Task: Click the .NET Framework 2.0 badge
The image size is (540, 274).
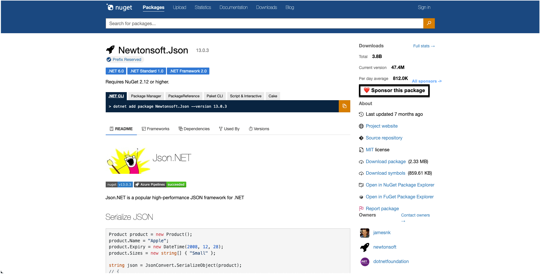Action: point(188,71)
